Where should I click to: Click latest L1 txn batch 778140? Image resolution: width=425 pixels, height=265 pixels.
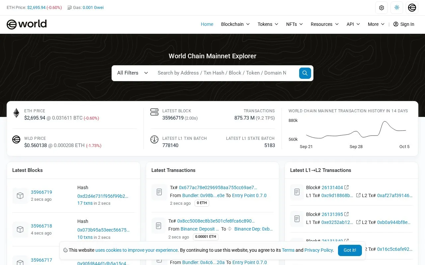170,145
